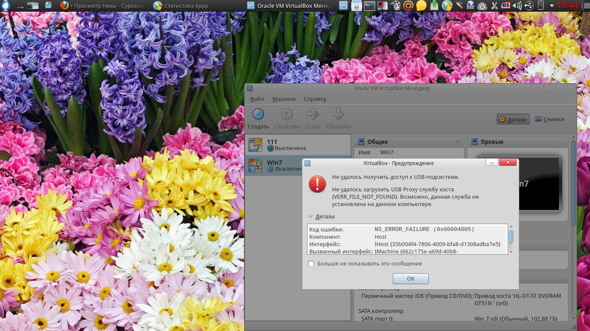590x331 pixels.
Task: Expand the tray dropdown arrow beside the clock
Action: [552, 6]
